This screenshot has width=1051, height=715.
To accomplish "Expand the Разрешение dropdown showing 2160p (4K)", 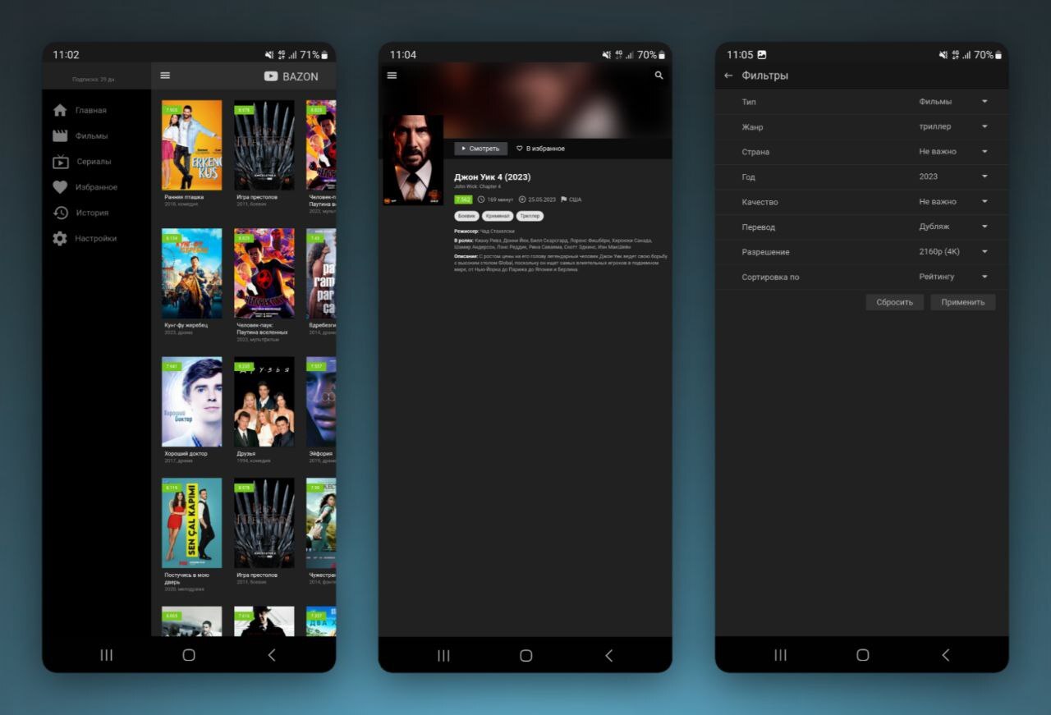I will point(953,252).
